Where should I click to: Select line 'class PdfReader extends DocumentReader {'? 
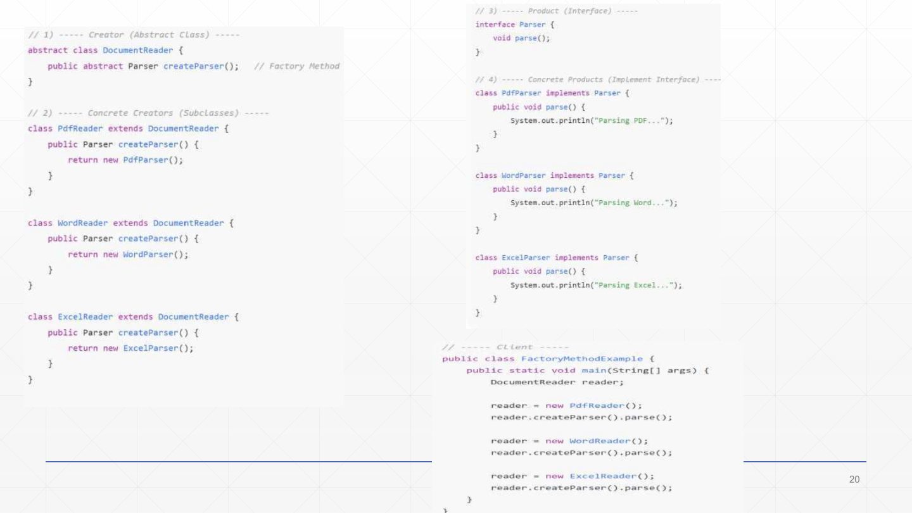coord(128,129)
